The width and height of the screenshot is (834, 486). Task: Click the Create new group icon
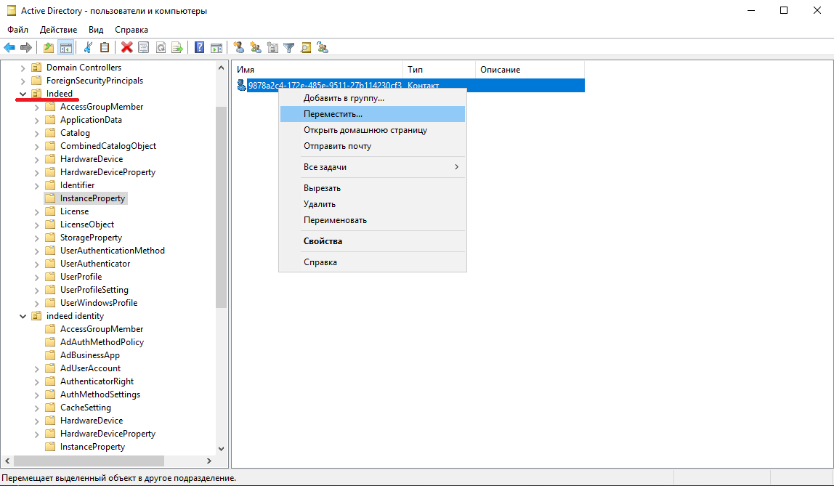[255, 48]
